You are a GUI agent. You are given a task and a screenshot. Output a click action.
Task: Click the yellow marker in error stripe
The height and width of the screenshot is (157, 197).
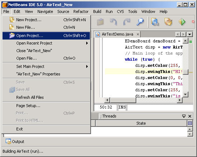tap(191, 73)
